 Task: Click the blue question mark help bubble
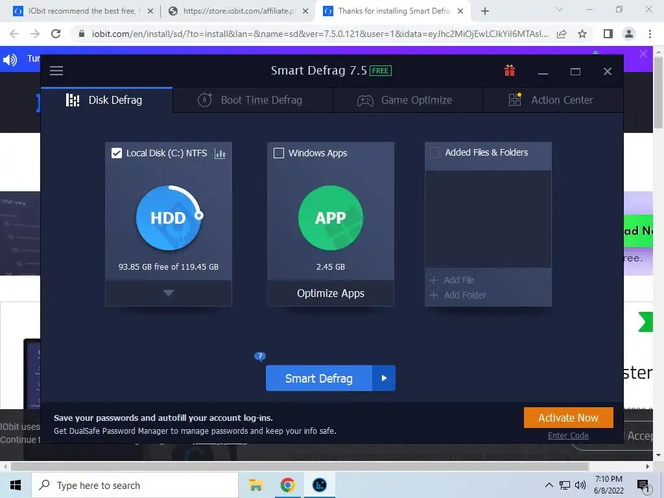coord(259,356)
